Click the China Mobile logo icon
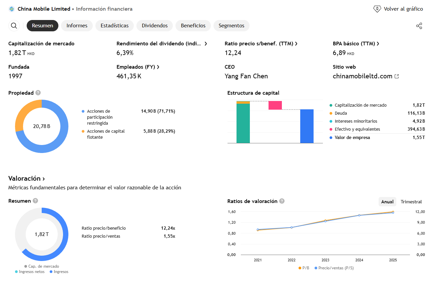 click(x=12, y=9)
